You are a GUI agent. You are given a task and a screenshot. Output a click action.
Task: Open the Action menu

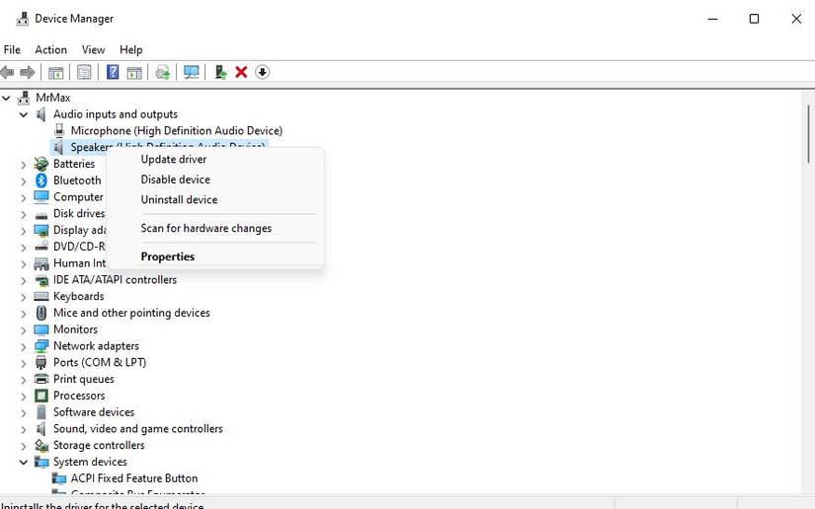click(51, 49)
